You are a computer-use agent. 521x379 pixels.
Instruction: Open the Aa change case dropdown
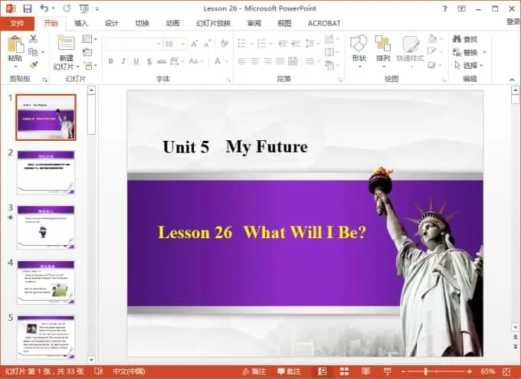[195, 61]
